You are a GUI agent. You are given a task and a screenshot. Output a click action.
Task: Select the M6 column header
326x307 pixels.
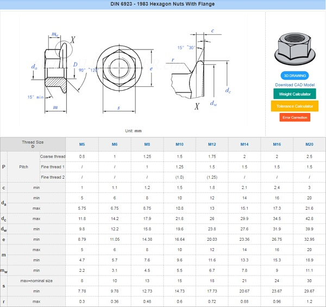(115, 145)
